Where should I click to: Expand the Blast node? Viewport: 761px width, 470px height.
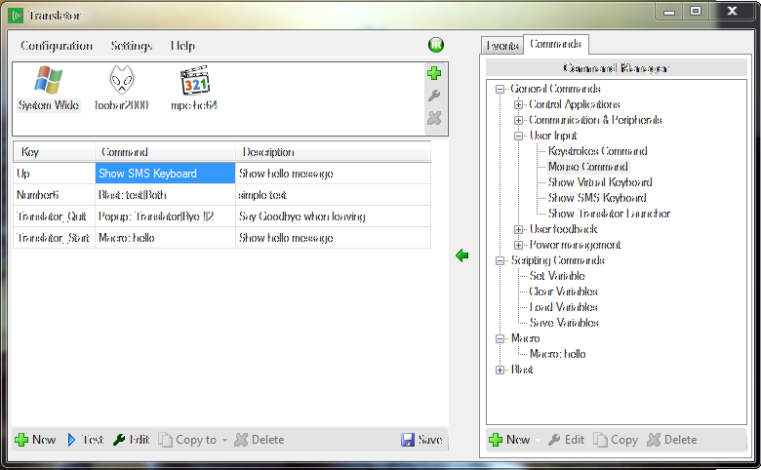point(500,370)
